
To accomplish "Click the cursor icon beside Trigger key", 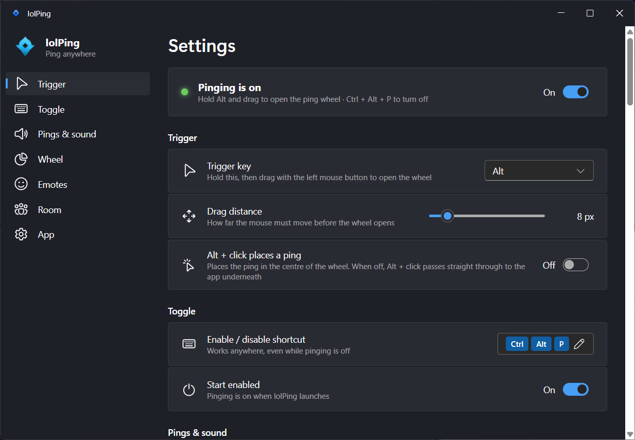I will (x=190, y=171).
